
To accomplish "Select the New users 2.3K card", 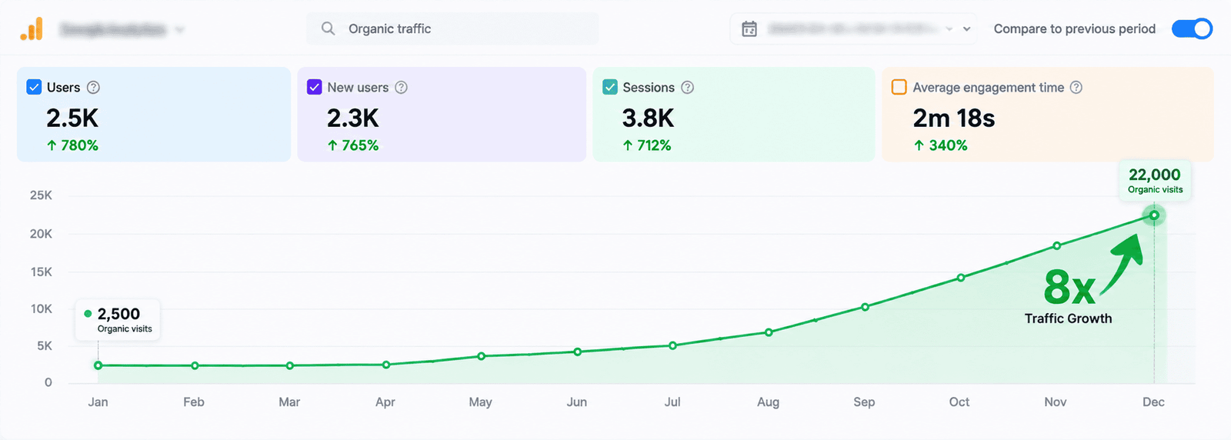I will [442, 114].
